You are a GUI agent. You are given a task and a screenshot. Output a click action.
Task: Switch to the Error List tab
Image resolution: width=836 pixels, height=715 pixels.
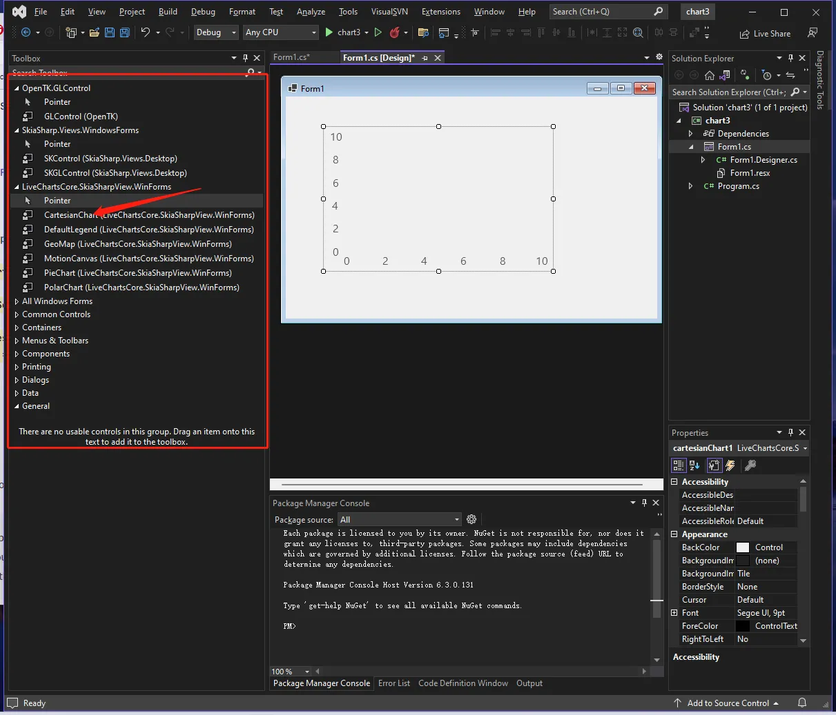coord(394,683)
